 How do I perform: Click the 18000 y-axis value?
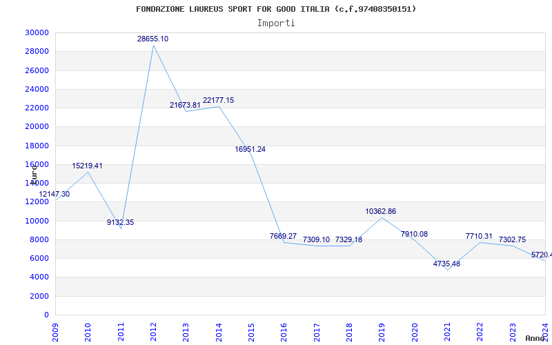[37, 146]
